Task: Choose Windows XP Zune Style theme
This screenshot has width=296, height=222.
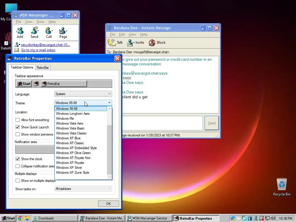Action: [81, 172]
